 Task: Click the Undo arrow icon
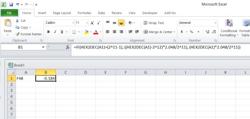click(x=17, y=4)
